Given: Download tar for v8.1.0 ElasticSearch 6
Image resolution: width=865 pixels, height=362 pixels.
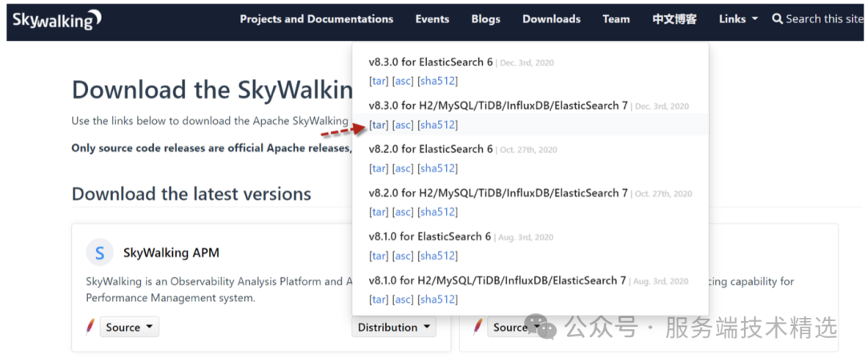Looking at the screenshot, I should 378,255.
